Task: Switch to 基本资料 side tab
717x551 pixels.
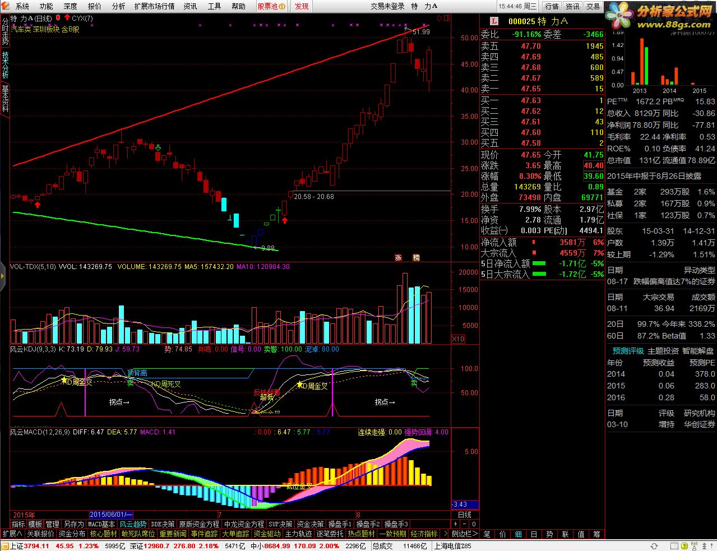Action: (x=5, y=98)
